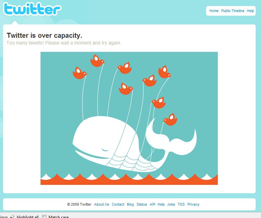Click the Highlight all button
The image size is (261, 218).
point(24,217)
